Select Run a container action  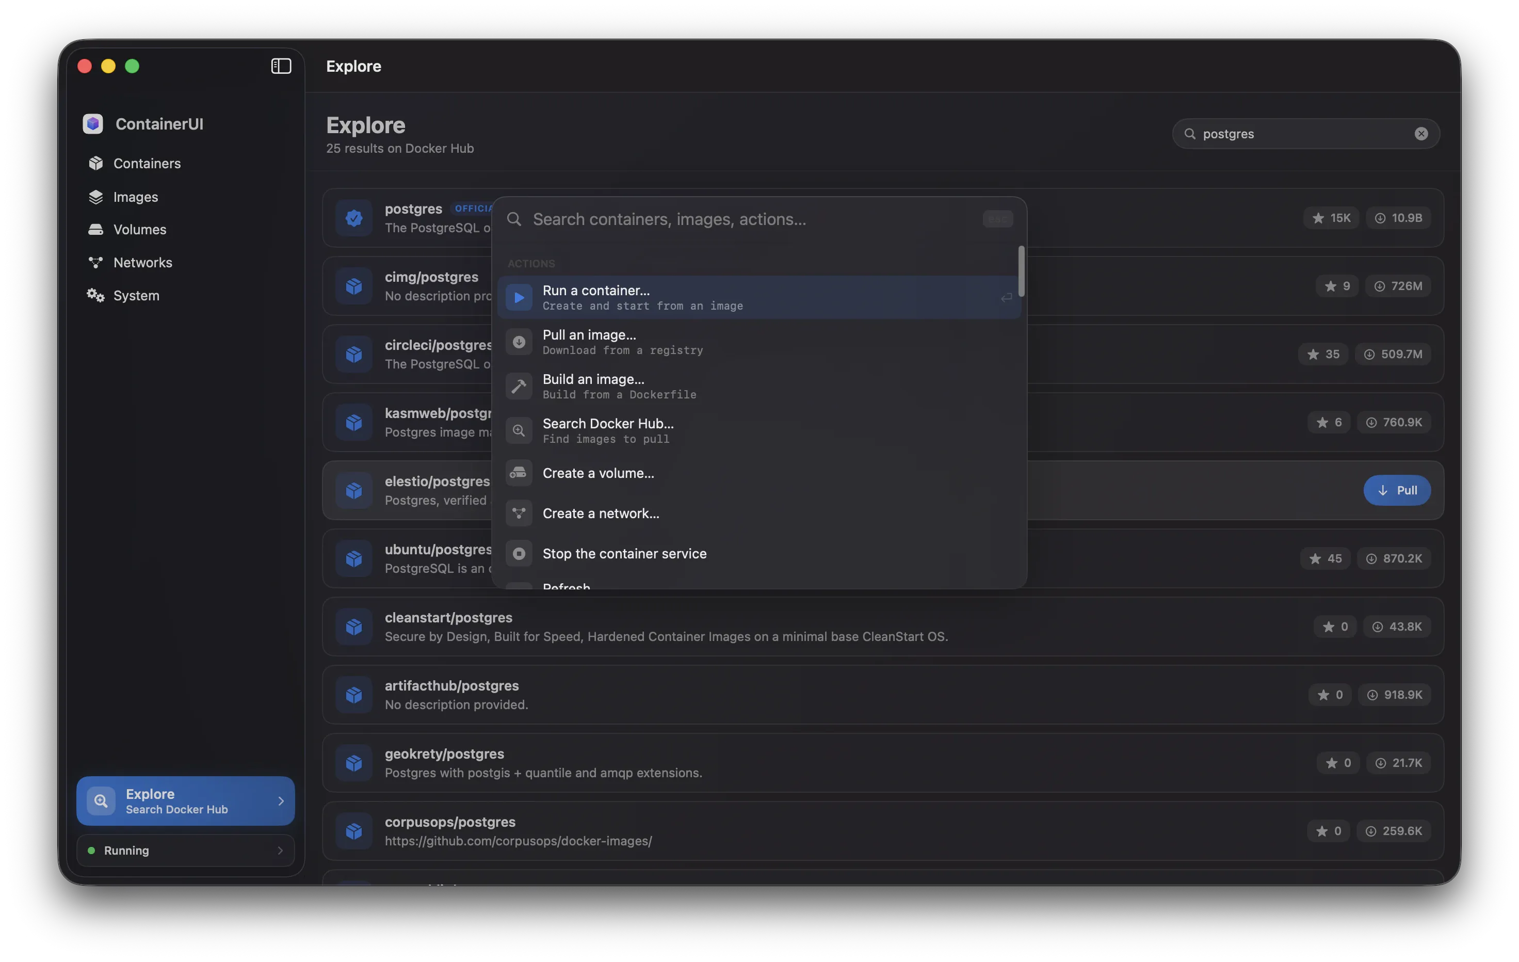(759, 297)
